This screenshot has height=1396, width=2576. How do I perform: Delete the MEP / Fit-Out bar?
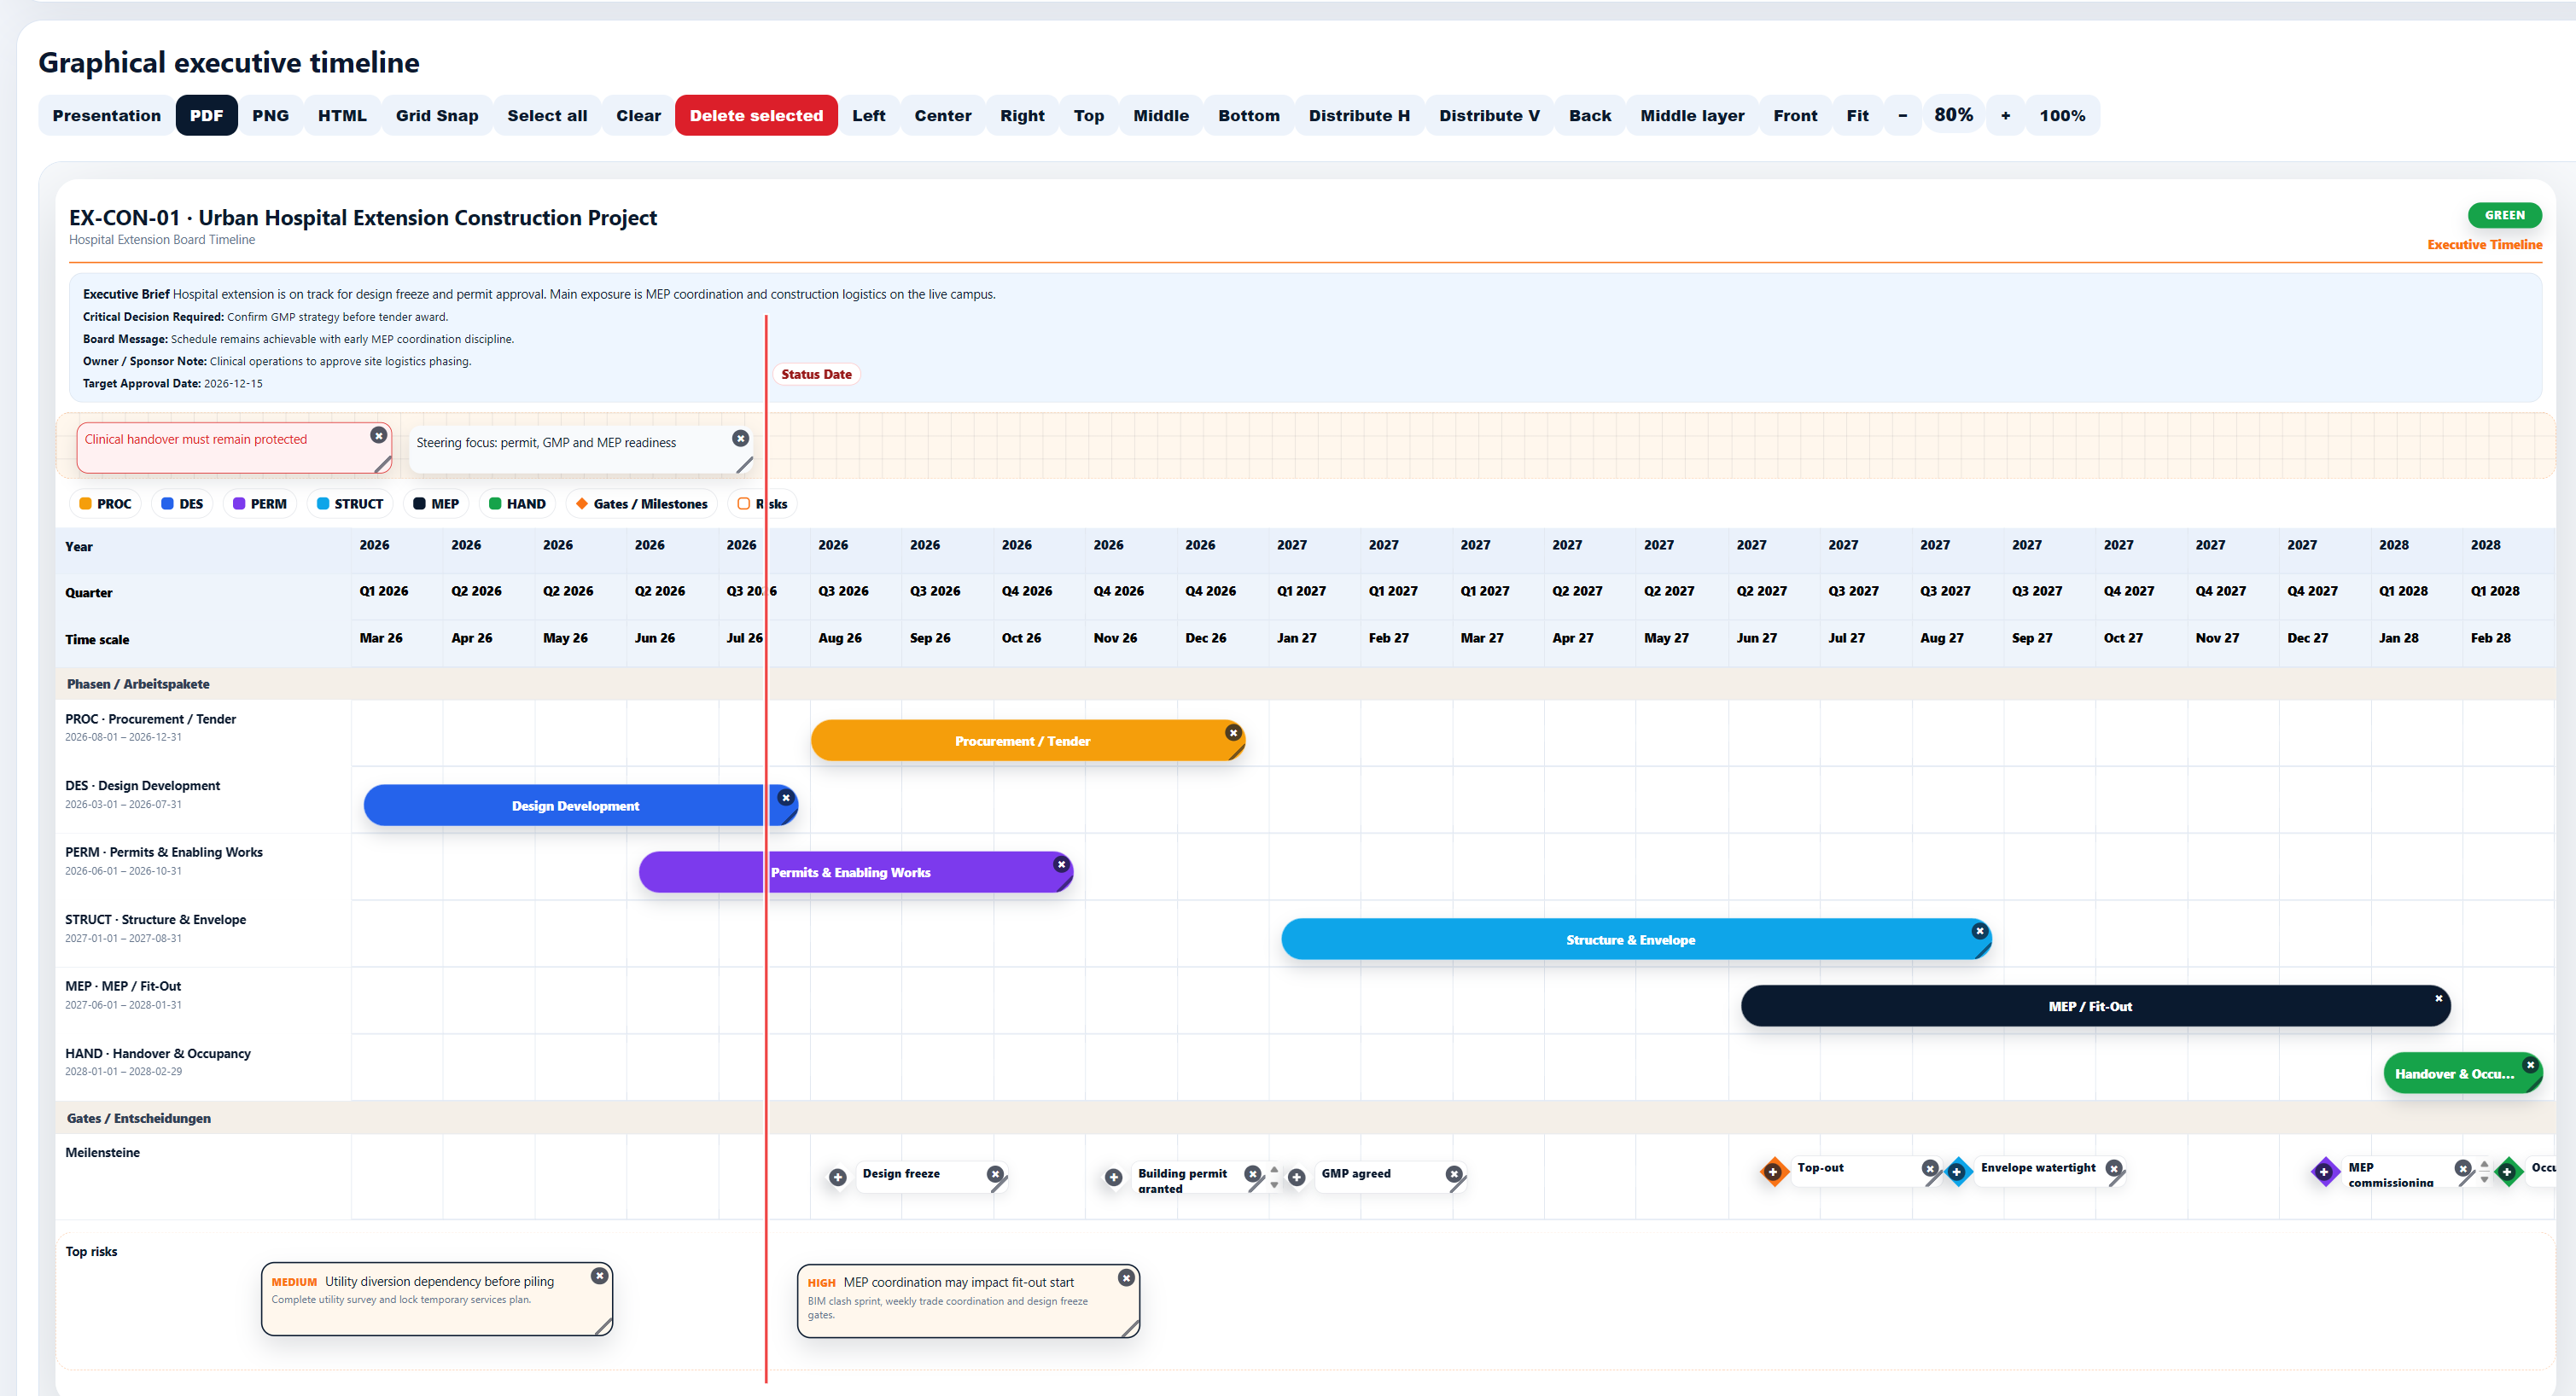(x=2438, y=998)
